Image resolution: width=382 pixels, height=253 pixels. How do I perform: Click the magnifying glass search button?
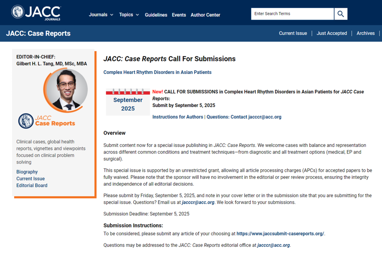(x=341, y=14)
